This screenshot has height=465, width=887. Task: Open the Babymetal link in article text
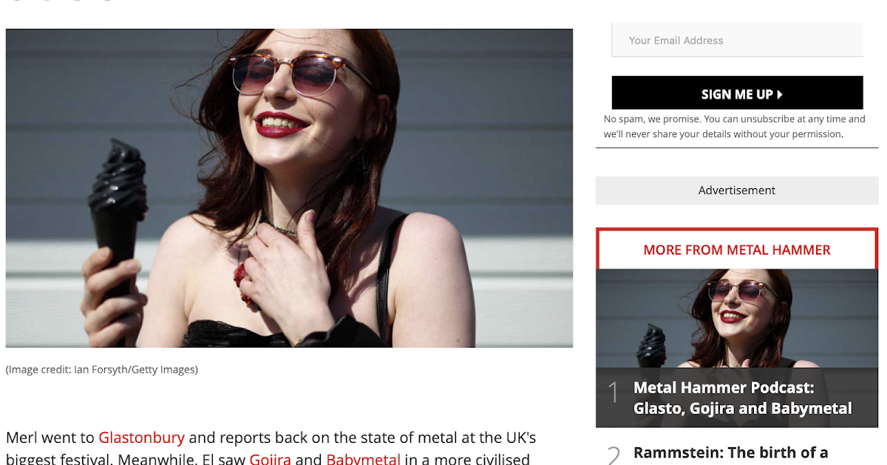363,459
